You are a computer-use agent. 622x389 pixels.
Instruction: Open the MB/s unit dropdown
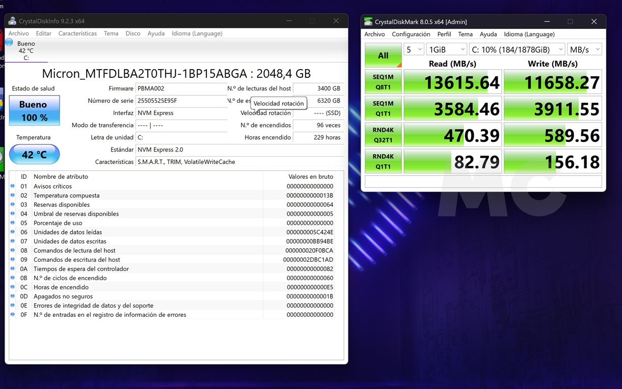[x=585, y=49]
